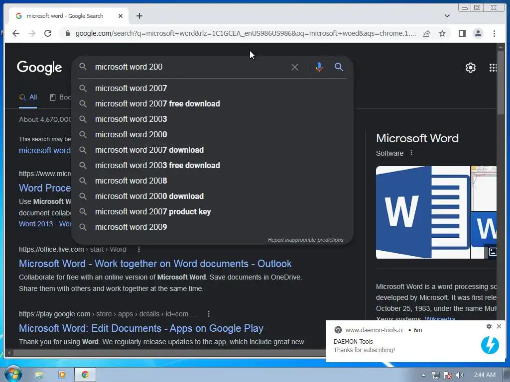
Task: Open Microsoft Word: Edit Documents Google Play result
Action: tap(141, 328)
